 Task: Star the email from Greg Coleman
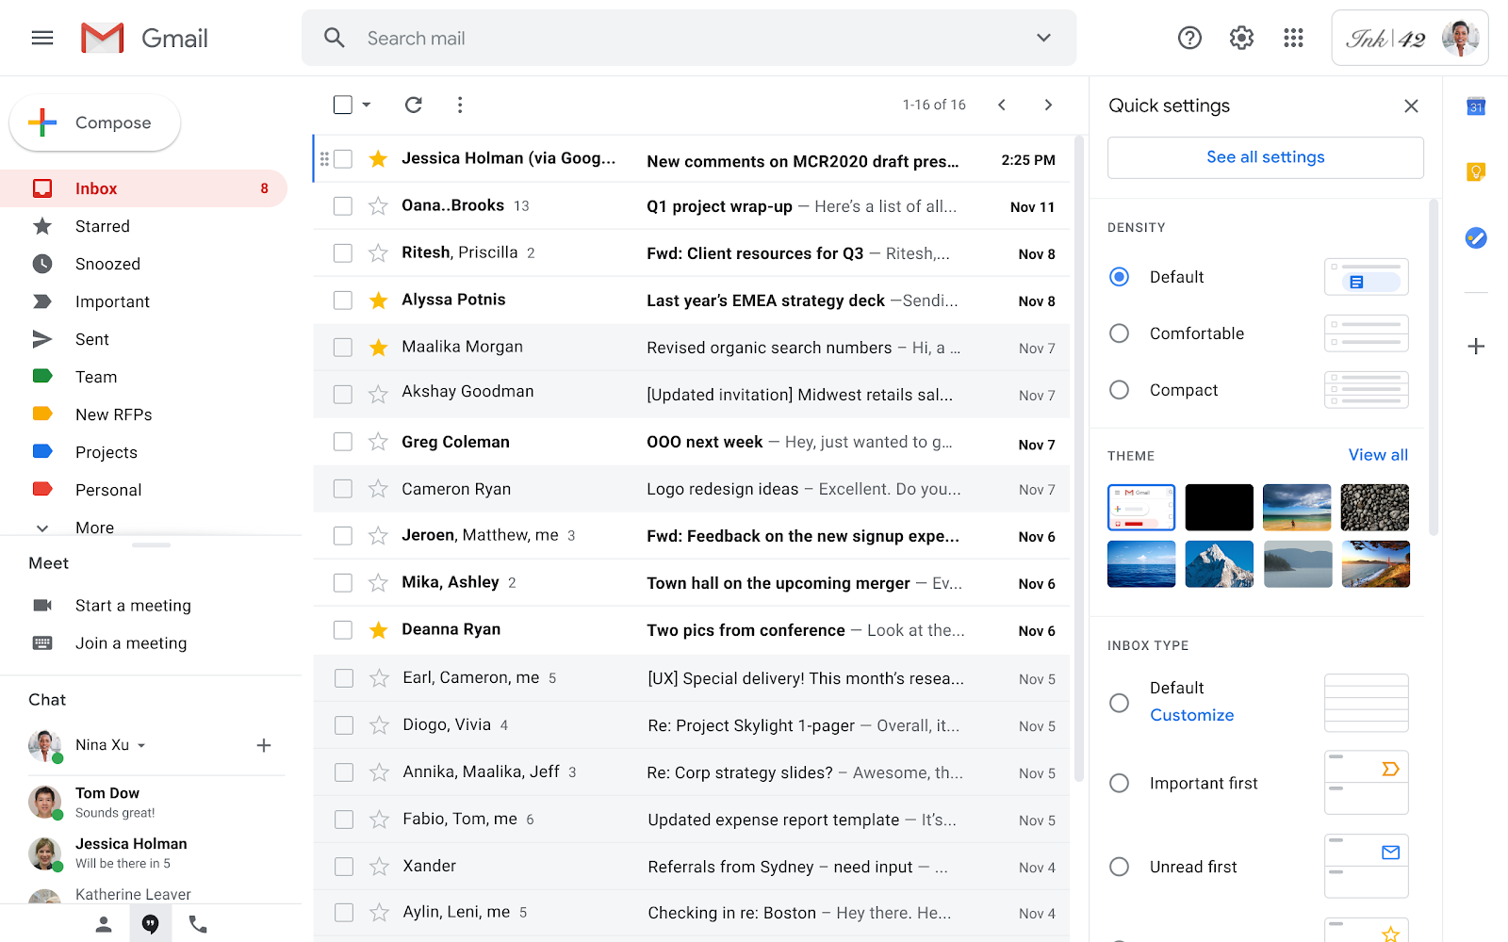[x=378, y=442]
